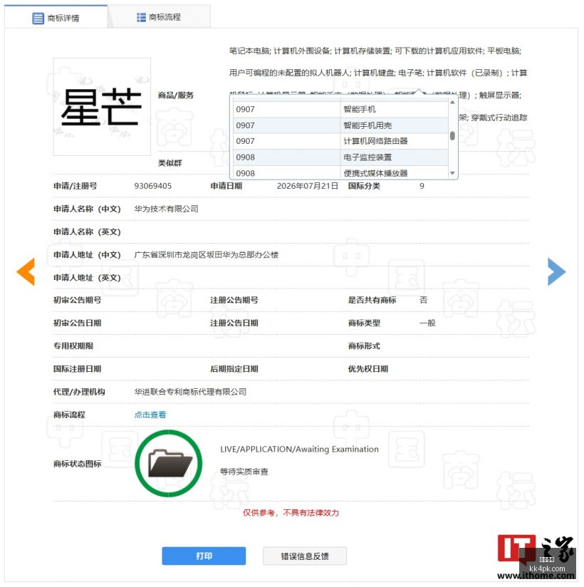Open the 商标详情 tab

(x=56, y=17)
